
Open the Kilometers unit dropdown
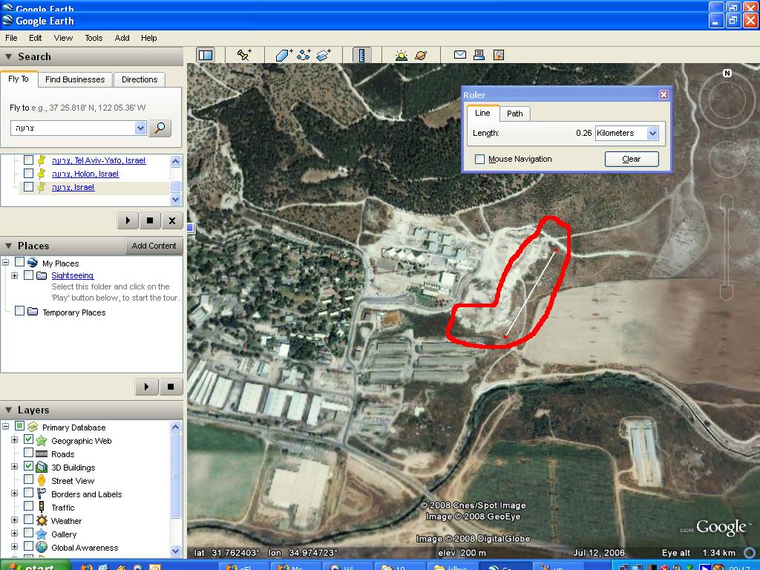coord(652,133)
